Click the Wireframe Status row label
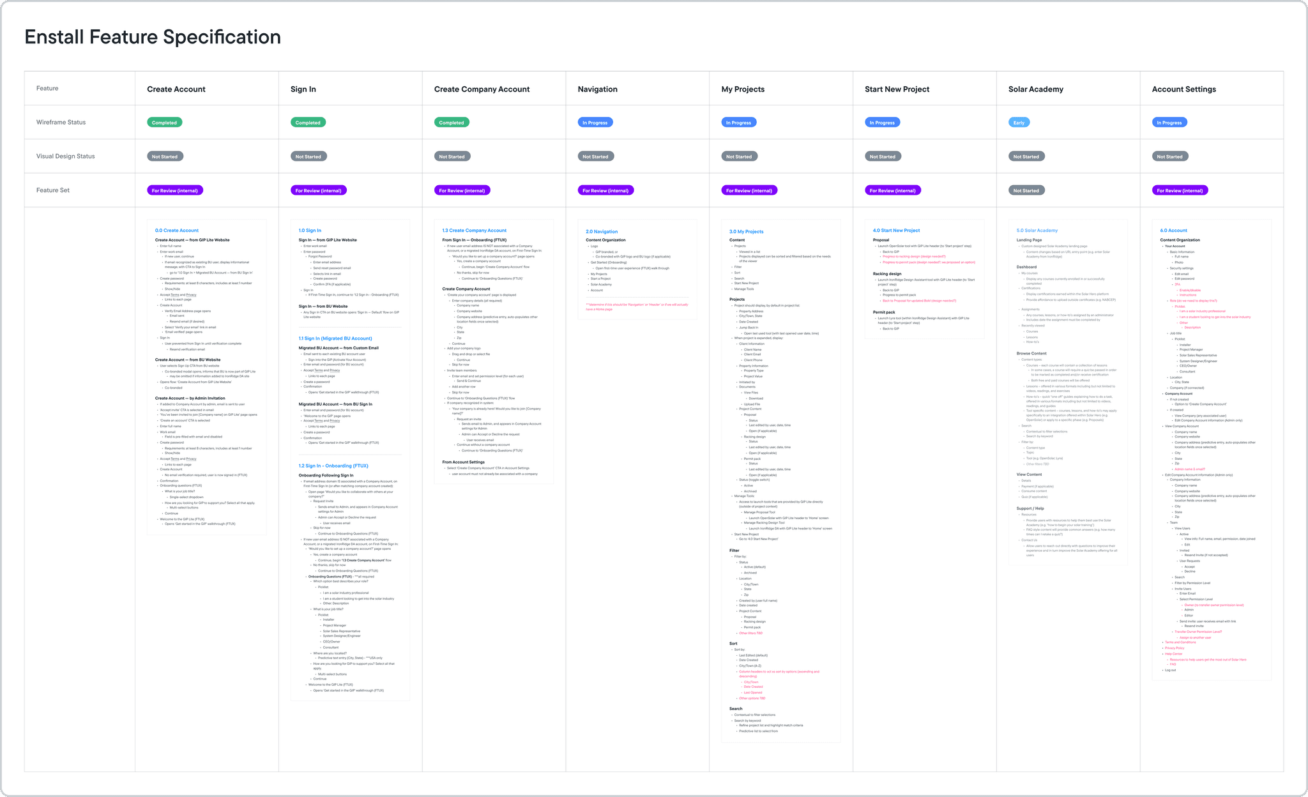The image size is (1308, 797). 61,122
